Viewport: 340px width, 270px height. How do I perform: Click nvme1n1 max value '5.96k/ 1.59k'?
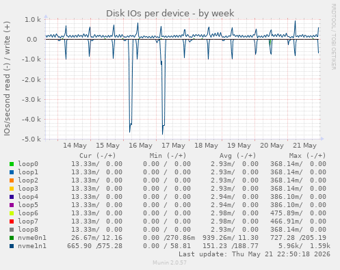[304, 246]
